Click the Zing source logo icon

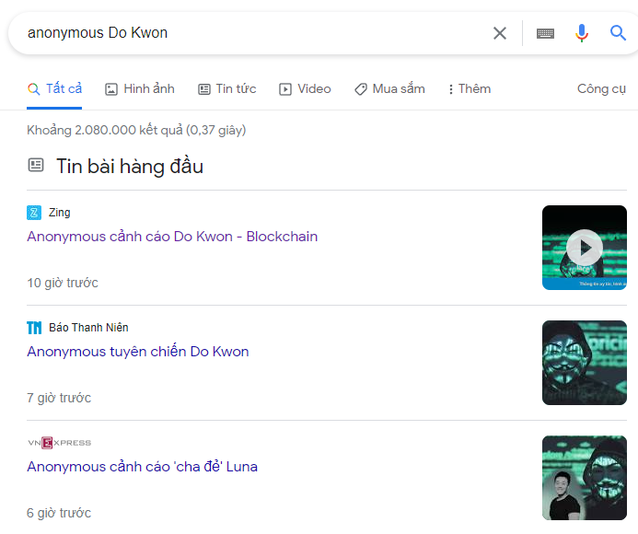point(34,213)
